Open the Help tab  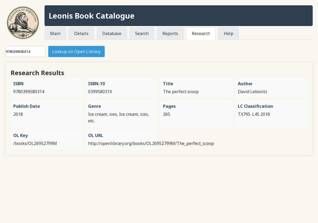click(x=228, y=33)
